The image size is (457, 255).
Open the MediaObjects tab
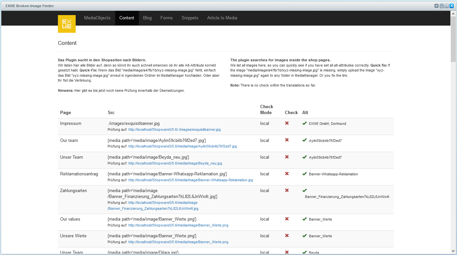[x=97, y=18]
